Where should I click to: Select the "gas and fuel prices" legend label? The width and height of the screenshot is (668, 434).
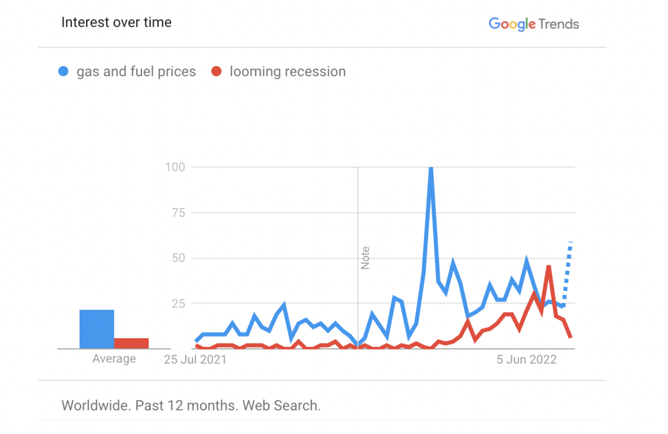136,72
